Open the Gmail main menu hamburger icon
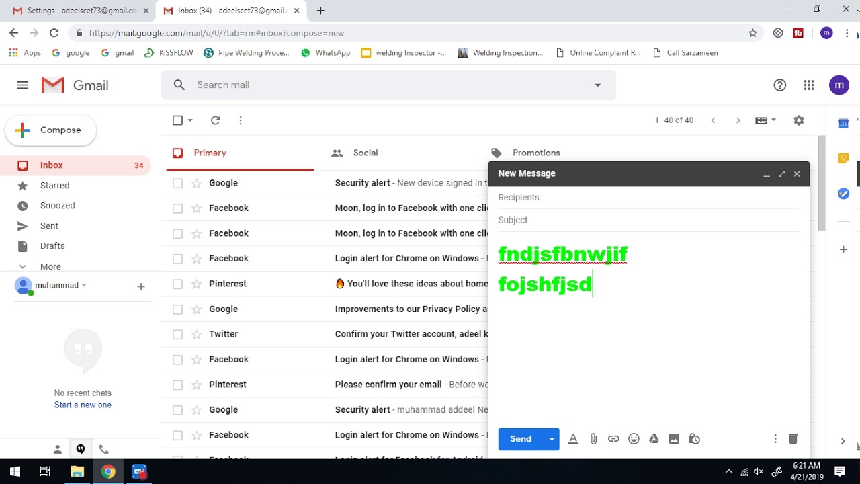860x484 pixels. 23,85
